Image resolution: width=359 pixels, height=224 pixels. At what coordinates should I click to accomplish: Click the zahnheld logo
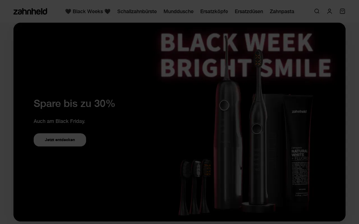[30, 11]
